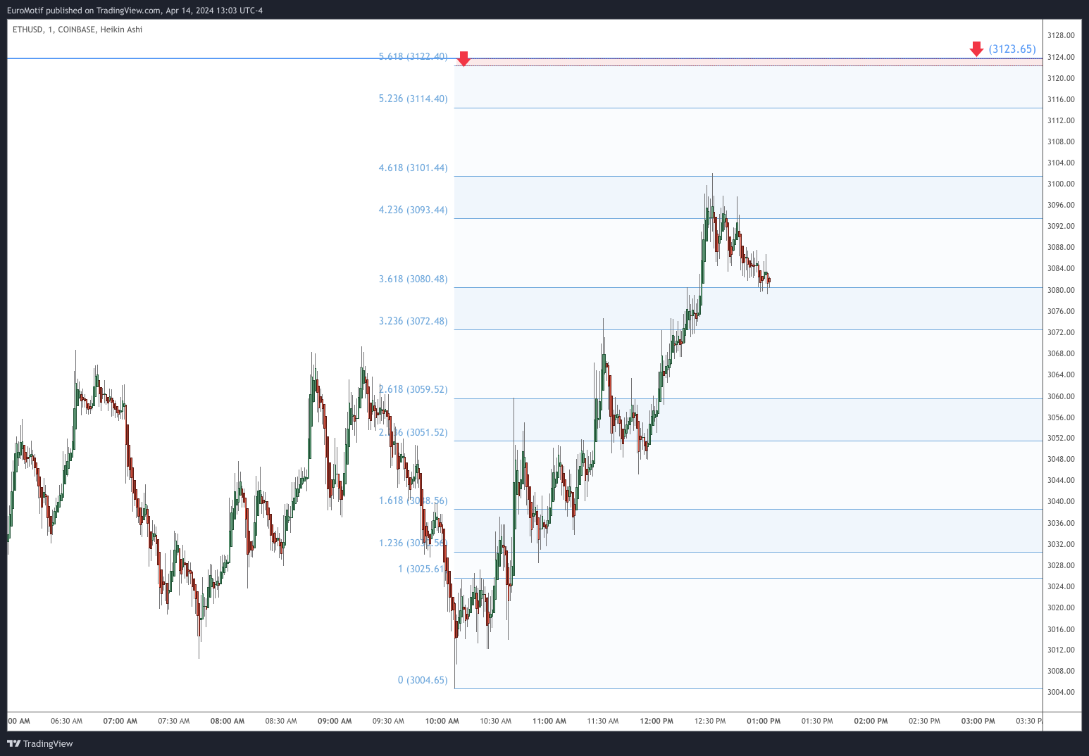Select 01:00 PM on the time axis
The width and height of the screenshot is (1089, 756).
click(x=764, y=721)
